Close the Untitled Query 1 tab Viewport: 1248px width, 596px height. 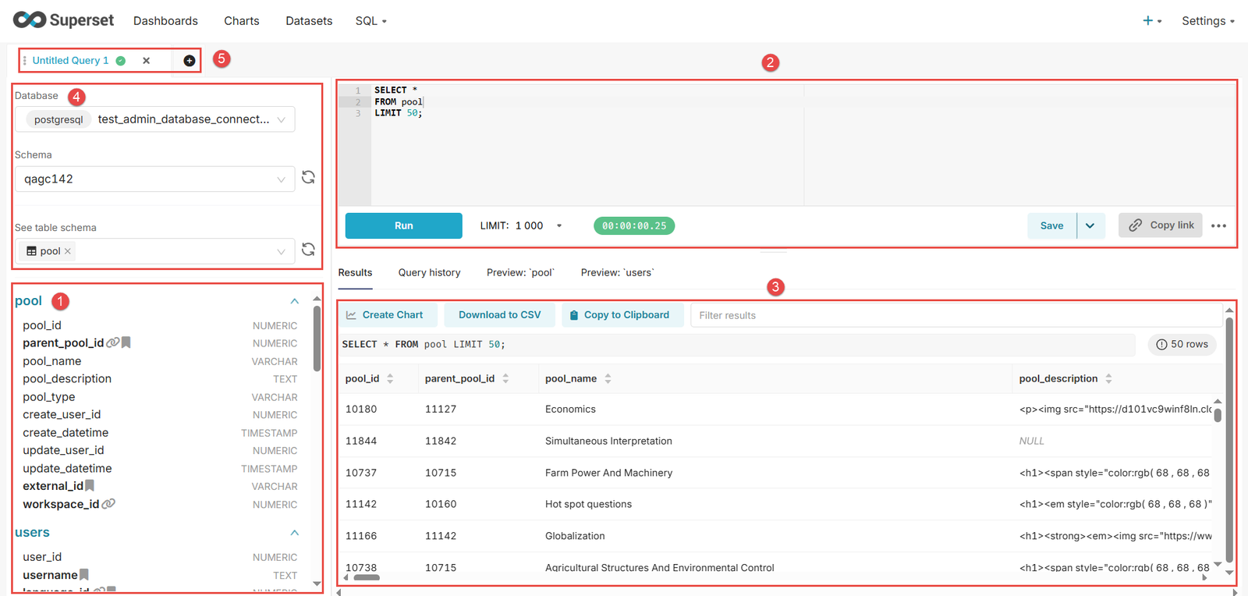point(146,61)
